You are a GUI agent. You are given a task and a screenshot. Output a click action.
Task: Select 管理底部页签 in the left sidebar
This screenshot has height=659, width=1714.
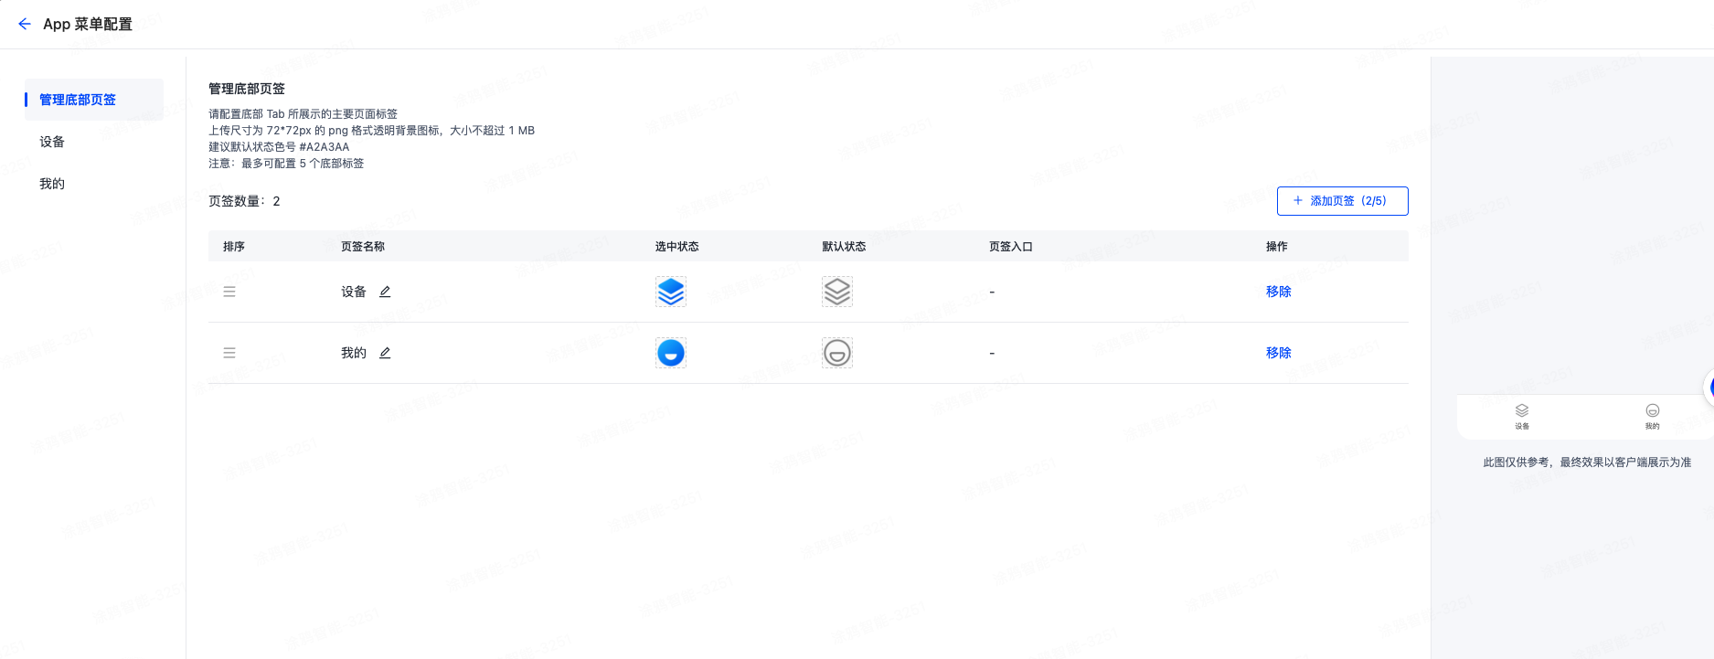click(x=78, y=100)
